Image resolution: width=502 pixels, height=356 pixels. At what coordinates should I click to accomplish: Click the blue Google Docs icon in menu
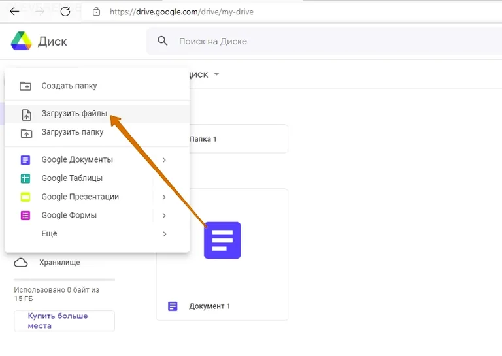[x=25, y=160]
